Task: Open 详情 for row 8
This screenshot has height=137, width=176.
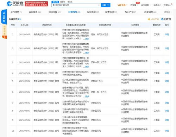Action: point(166,111)
